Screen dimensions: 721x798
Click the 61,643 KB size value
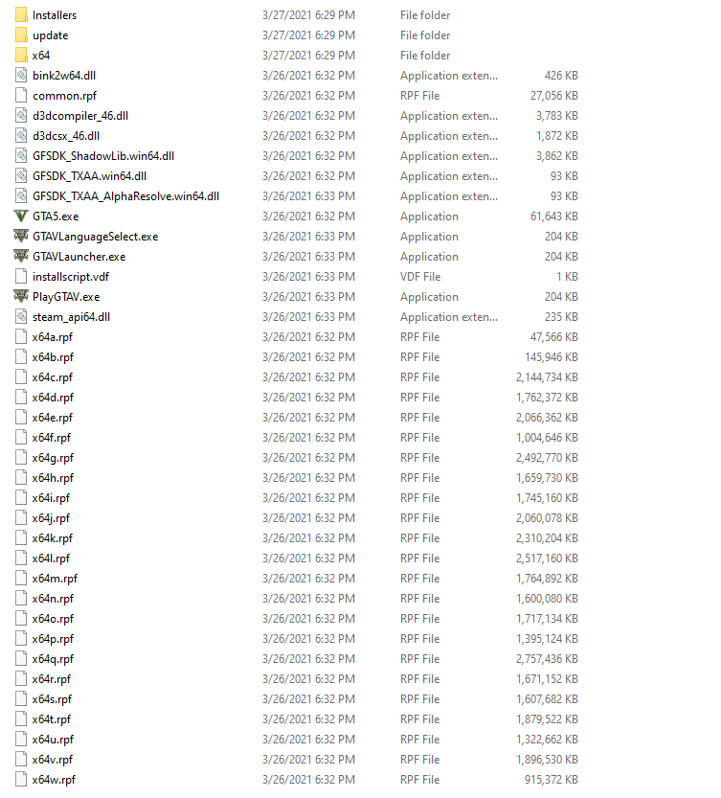point(554,217)
